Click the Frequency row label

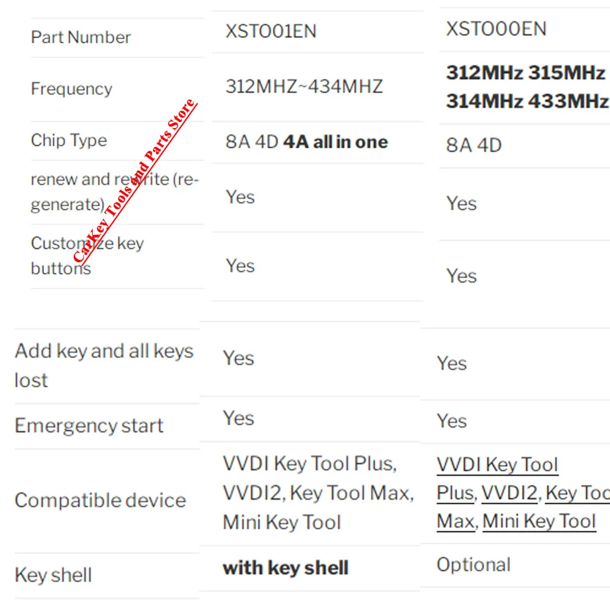[x=71, y=89]
